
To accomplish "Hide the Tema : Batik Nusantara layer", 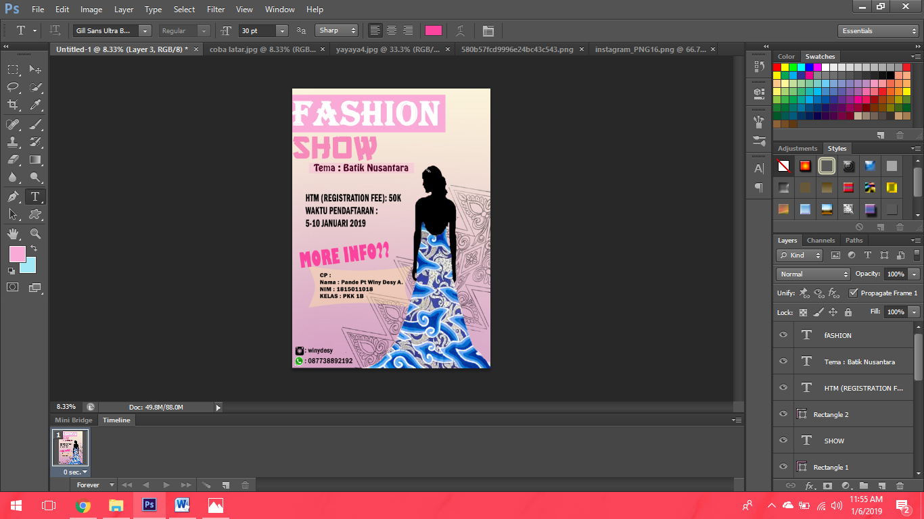I will 783,362.
